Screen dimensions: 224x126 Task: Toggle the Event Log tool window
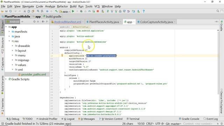click(210, 119)
